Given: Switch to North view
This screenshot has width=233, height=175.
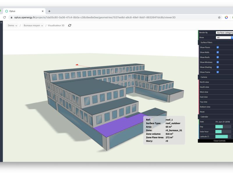Looking at the screenshot, I should [216, 82].
